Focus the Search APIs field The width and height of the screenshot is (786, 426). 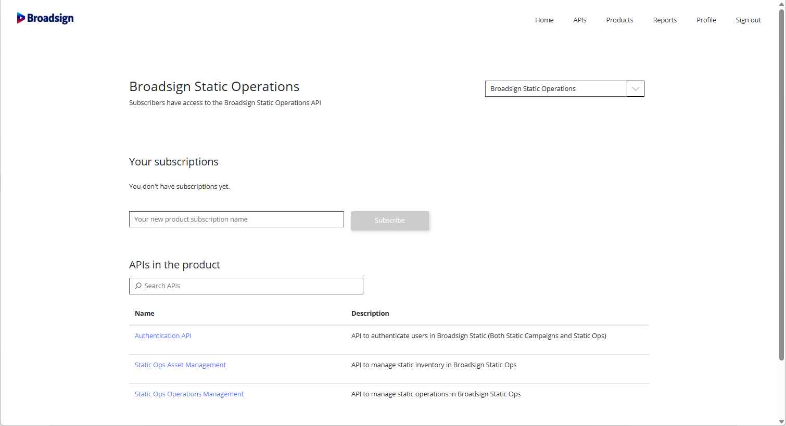coord(246,286)
